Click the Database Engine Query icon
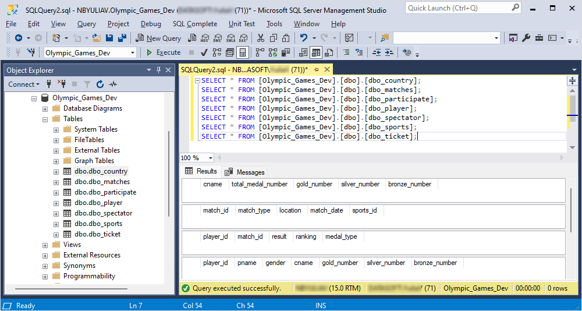The image size is (582, 311). [x=192, y=38]
